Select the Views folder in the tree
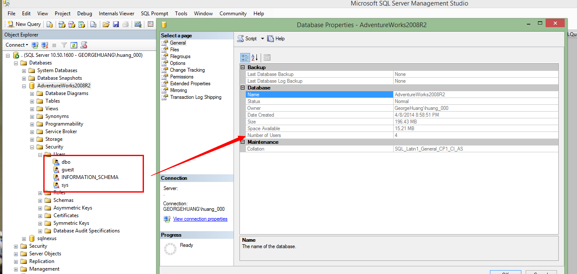Viewport: 577px width, 274px height. click(52, 109)
